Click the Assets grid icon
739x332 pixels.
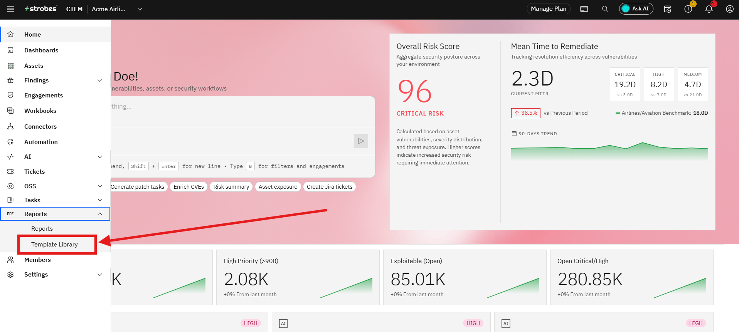10,66
